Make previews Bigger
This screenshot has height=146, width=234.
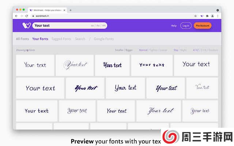[x=129, y=50]
